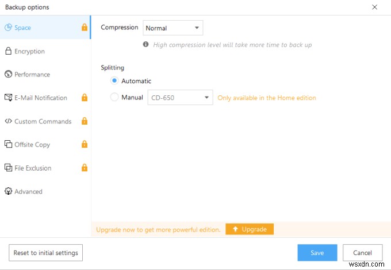Click the Advanced gear icon
The height and width of the screenshot is (270, 391).
point(9,191)
